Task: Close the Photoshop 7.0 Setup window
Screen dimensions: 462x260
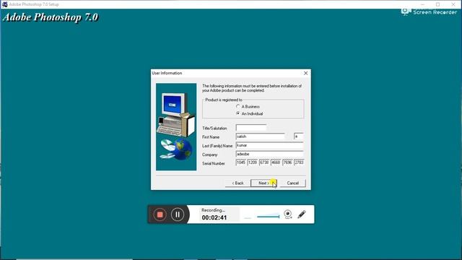Action: (453, 4)
